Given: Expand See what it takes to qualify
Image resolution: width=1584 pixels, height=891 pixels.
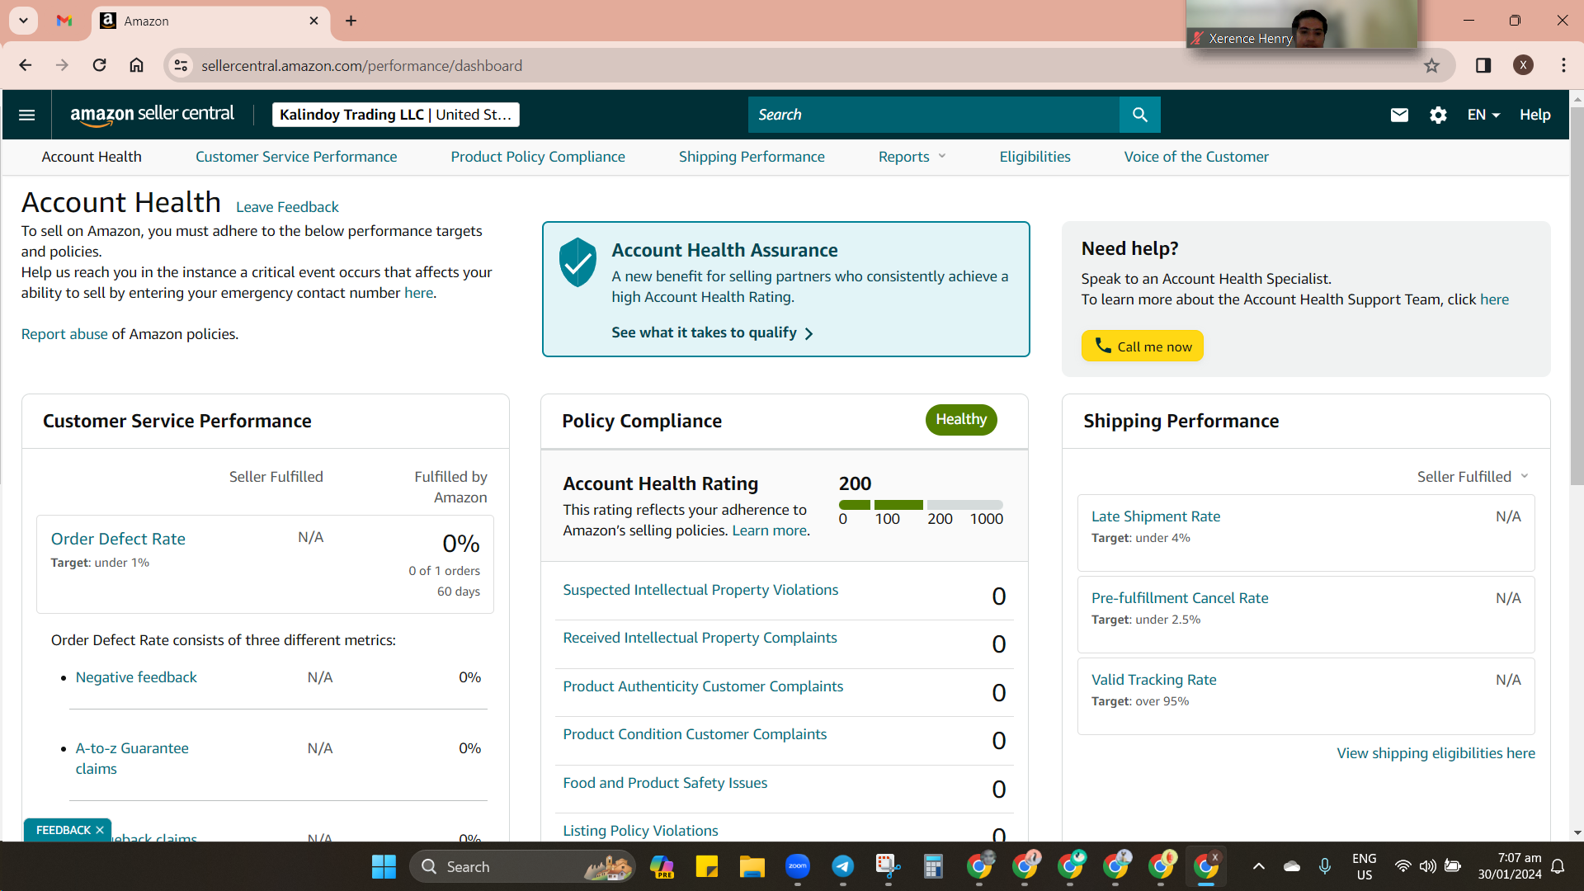Looking at the screenshot, I should pos(712,332).
